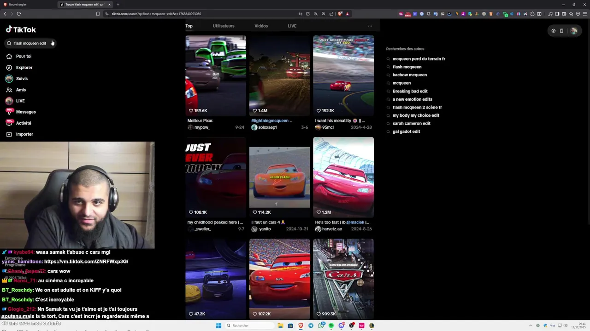Open user soloxaep1 profile link

(x=267, y=127)
